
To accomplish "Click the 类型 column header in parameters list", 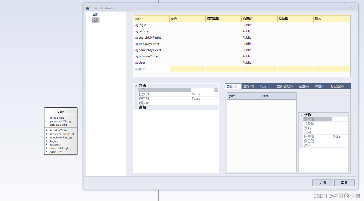I will click(x=279, y=96).
